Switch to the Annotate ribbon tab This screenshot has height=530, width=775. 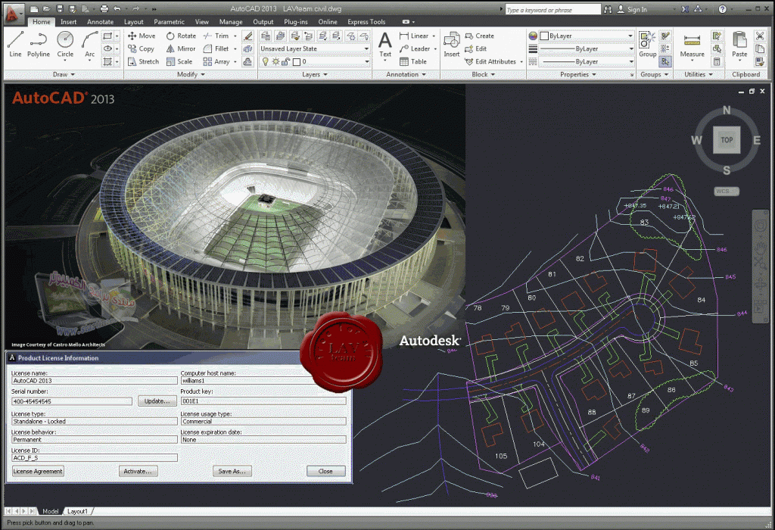tap(100, 22)
